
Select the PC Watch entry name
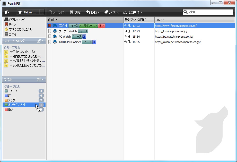click(x=65, y=37)
